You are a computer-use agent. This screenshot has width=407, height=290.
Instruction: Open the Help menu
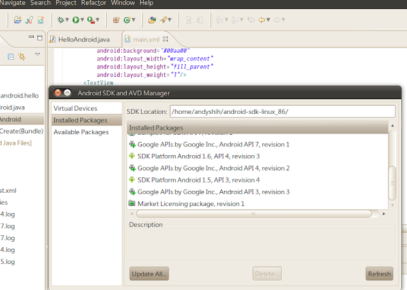click(146, 3)
